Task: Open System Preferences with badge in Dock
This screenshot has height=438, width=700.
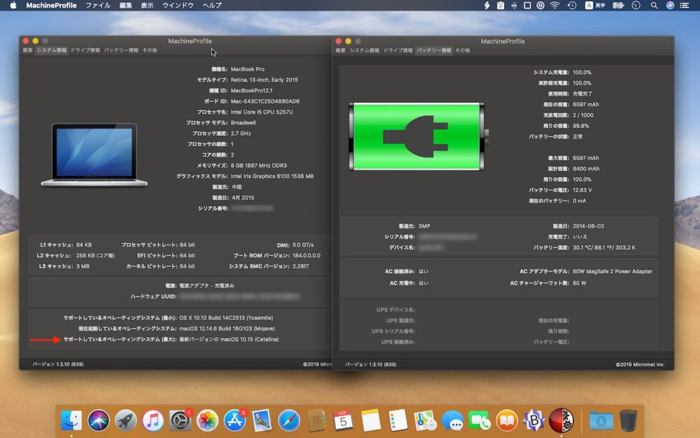Action: click(x=180, y=421)
